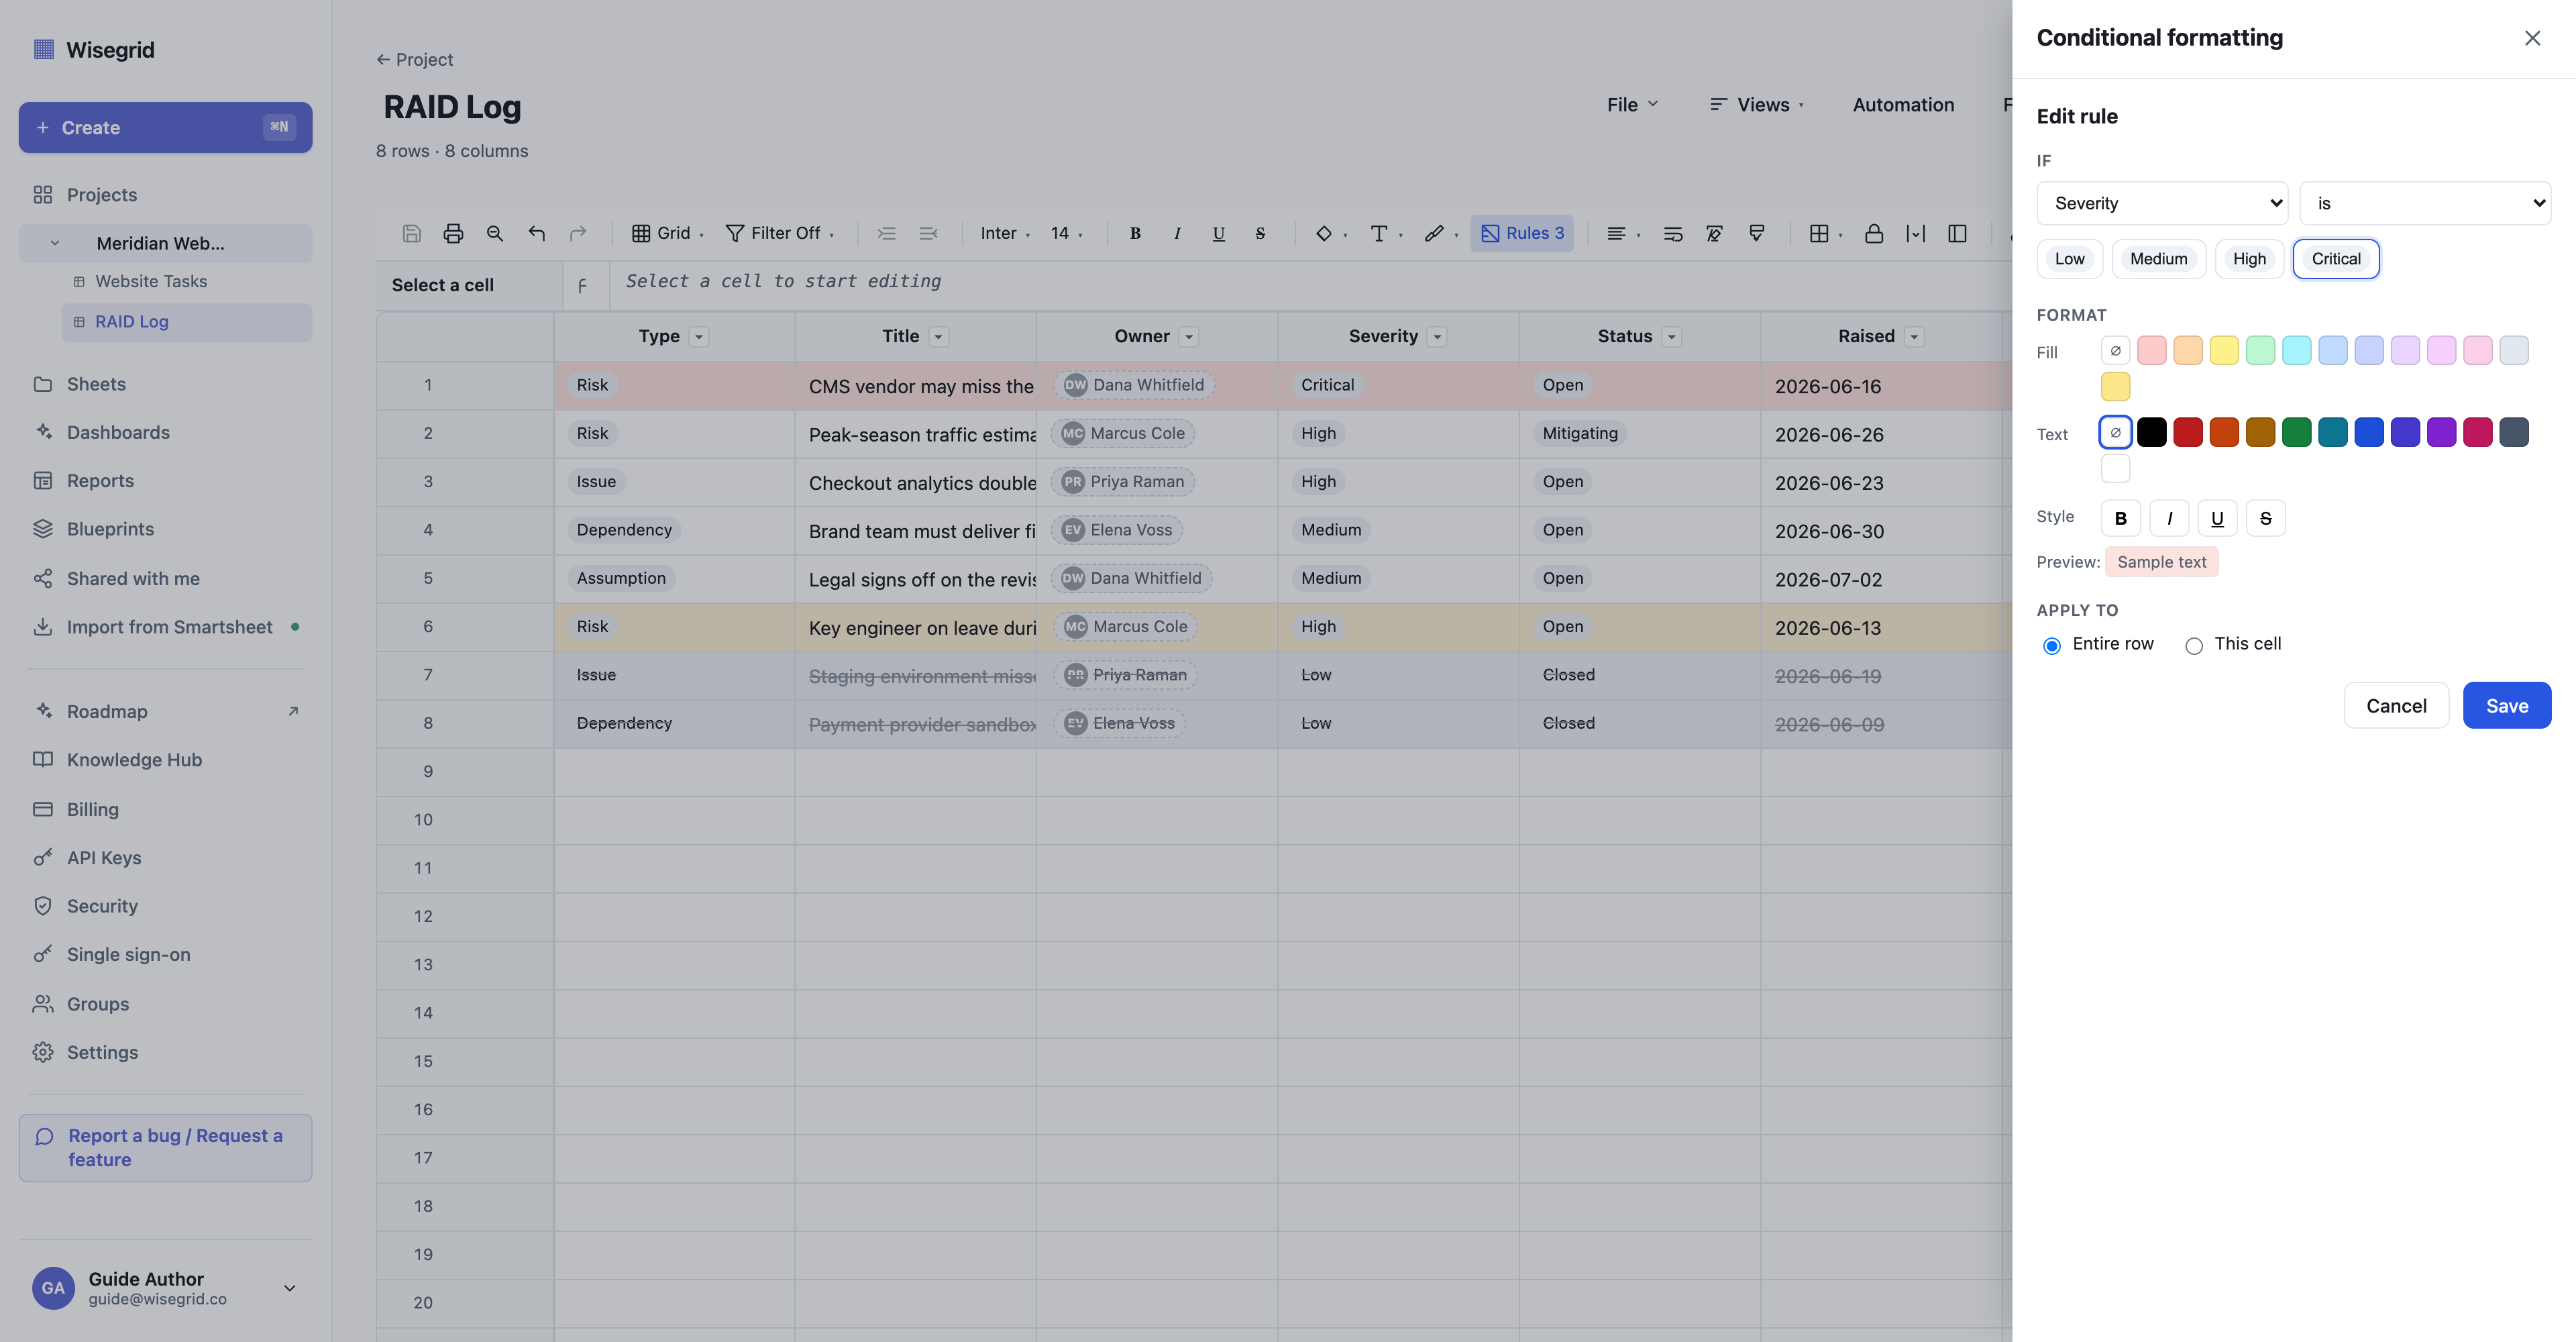The width and height of the screenshot is (2576, 1342).
Task: Select the Entire row radio option
Action: click(2051, 645)
